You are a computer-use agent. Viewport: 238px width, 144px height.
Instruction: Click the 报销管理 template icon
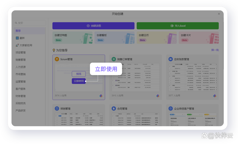click(57, 108)
